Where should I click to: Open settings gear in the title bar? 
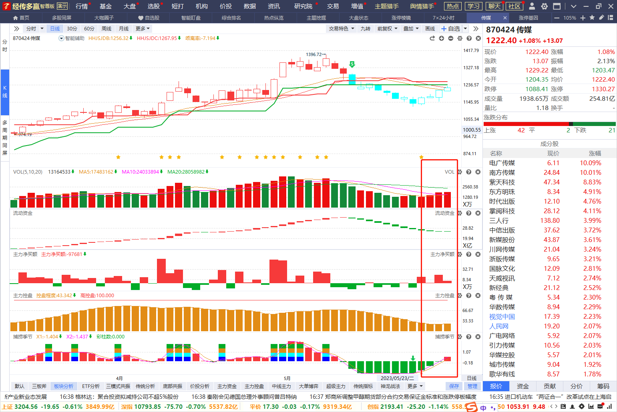(x=544, y=6)
